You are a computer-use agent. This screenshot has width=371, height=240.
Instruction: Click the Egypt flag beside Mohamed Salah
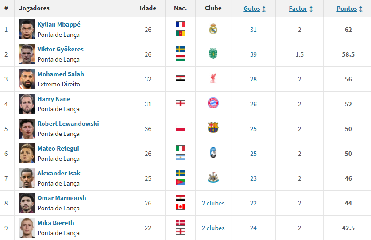click(x=180, y=78)
